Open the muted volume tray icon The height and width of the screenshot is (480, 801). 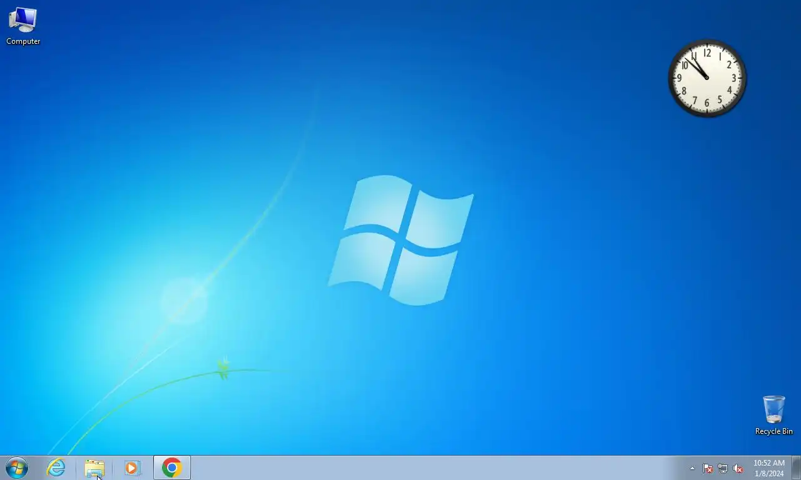pos(738,468)
